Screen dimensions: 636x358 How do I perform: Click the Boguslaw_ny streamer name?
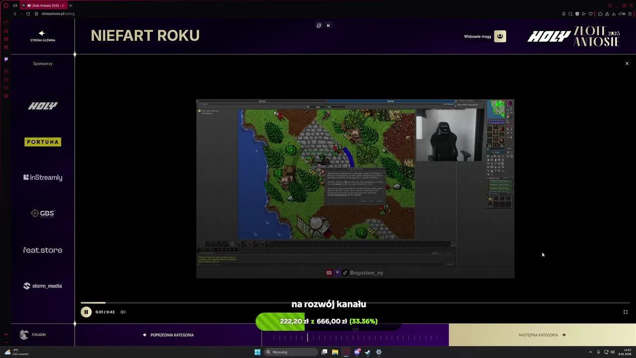coord(367,272)
